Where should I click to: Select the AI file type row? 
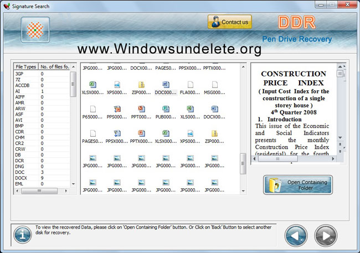pyautogui.click(x=42, y=91)
